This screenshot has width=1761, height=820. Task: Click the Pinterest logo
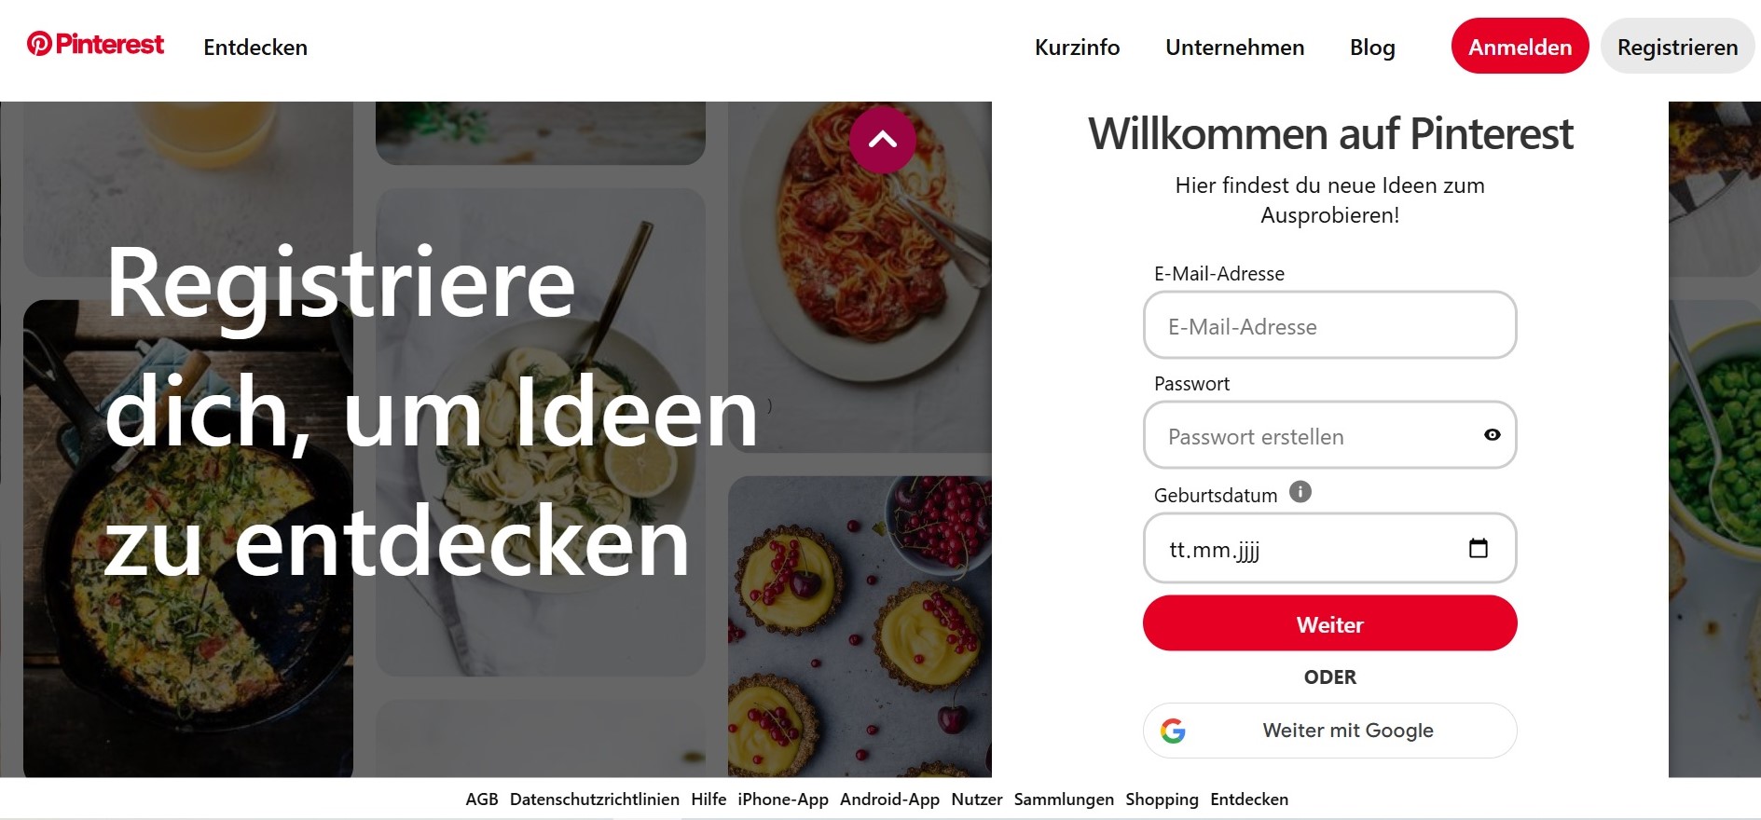click(x=95, y=44)
